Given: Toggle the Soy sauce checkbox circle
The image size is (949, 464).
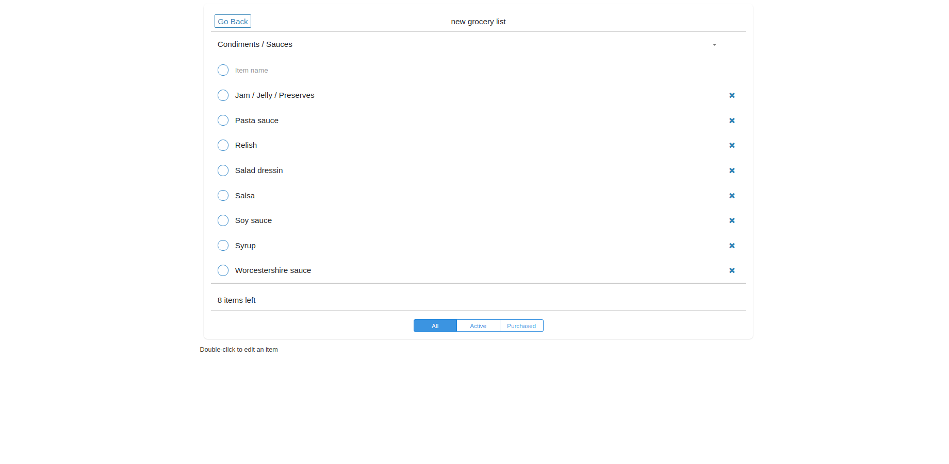Looking at the screenshot, I should click(x=223, y=220).
